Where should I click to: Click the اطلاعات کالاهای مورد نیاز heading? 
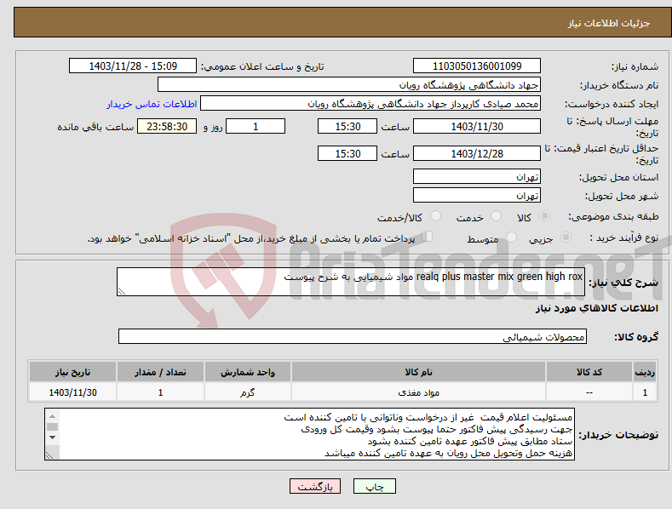point(596,308)
